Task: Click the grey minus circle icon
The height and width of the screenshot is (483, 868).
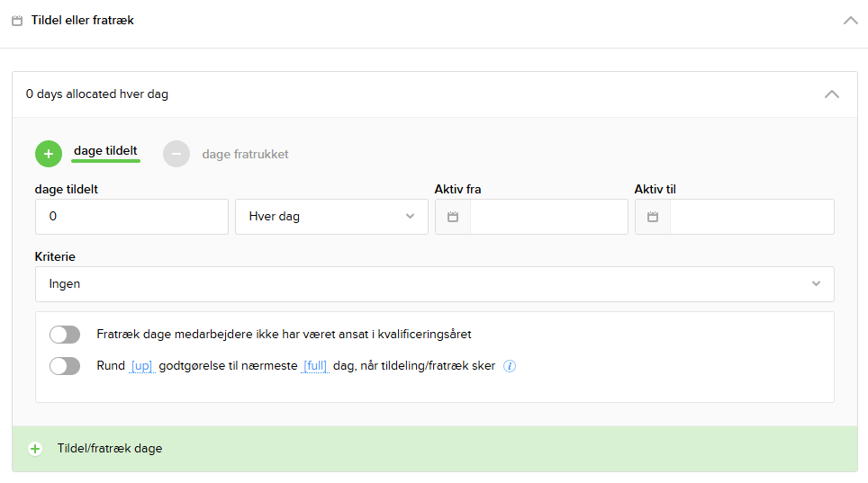Action: tap(176, 154)
